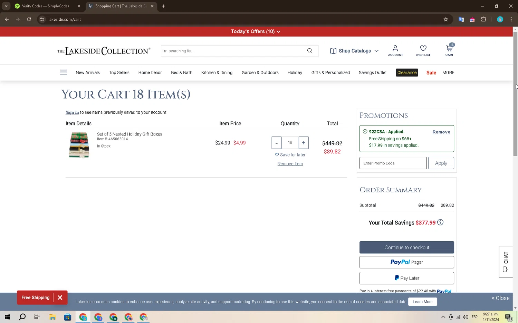
Task: Open the Savings Outlet menu
Action: [373, 72]
